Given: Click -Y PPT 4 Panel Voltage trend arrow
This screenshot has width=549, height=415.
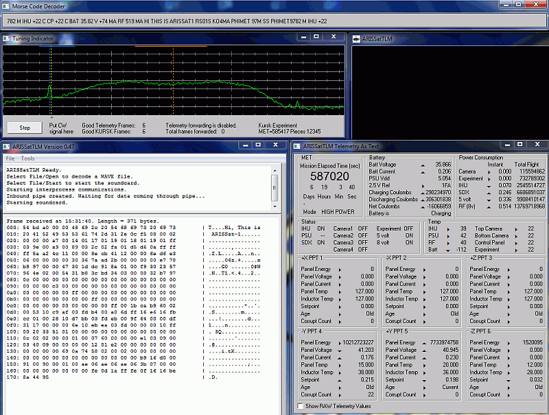Looking at the screenshot, I should 339,351.
